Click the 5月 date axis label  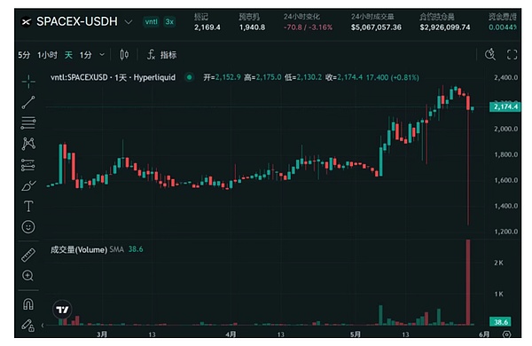click(356, 334)
